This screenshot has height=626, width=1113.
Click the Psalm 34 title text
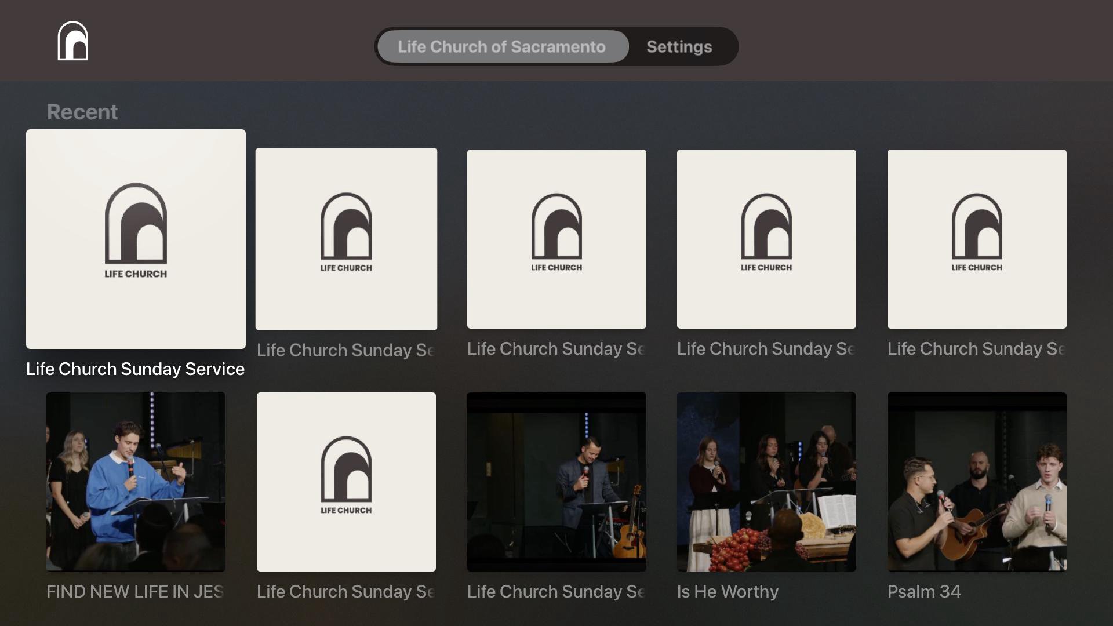click(924, 591)
